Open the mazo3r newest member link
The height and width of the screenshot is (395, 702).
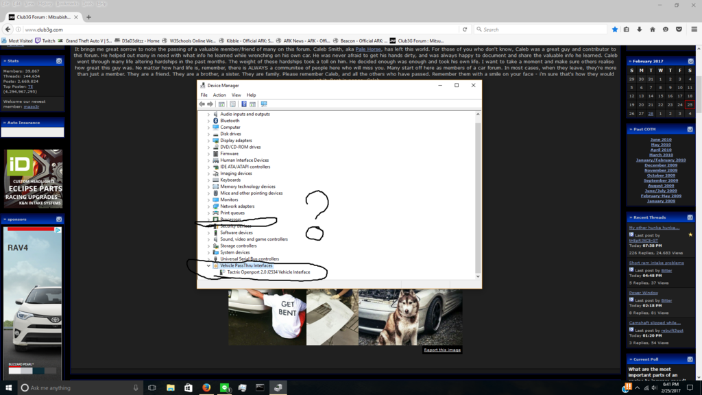click(32, 107)
